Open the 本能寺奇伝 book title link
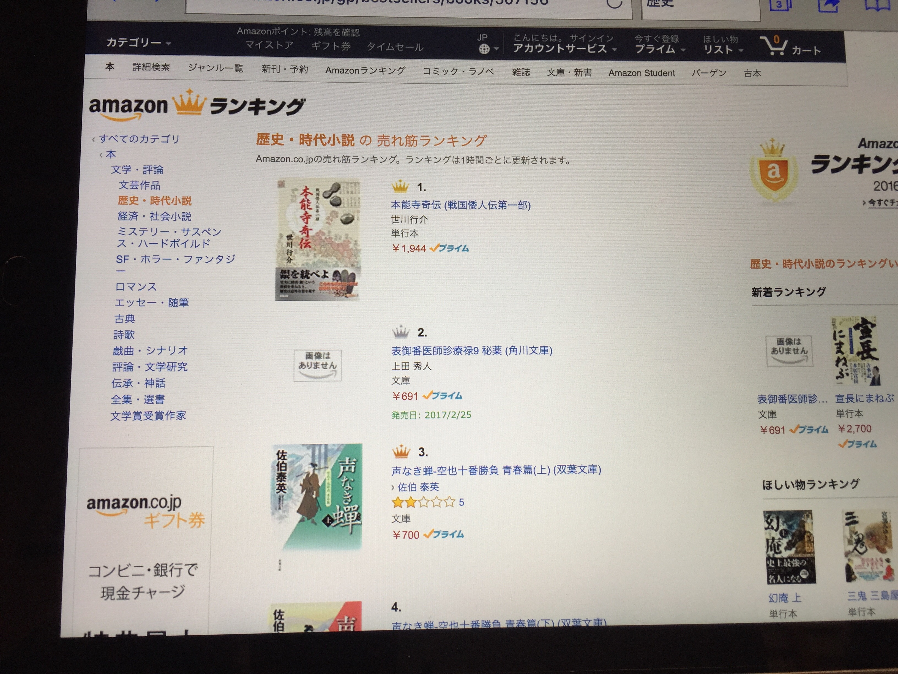 461,205
